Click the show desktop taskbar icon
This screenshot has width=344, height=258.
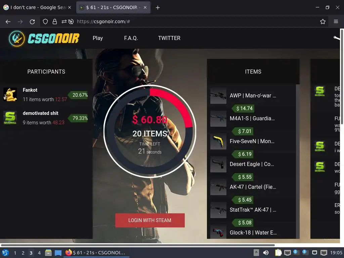click(58, 253)
